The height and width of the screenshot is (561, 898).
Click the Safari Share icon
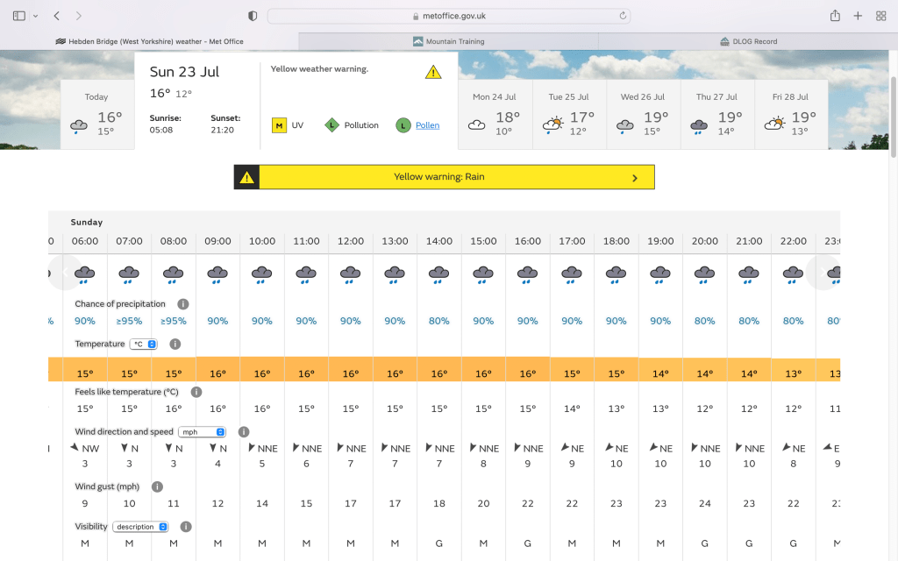tap(835, 16)
